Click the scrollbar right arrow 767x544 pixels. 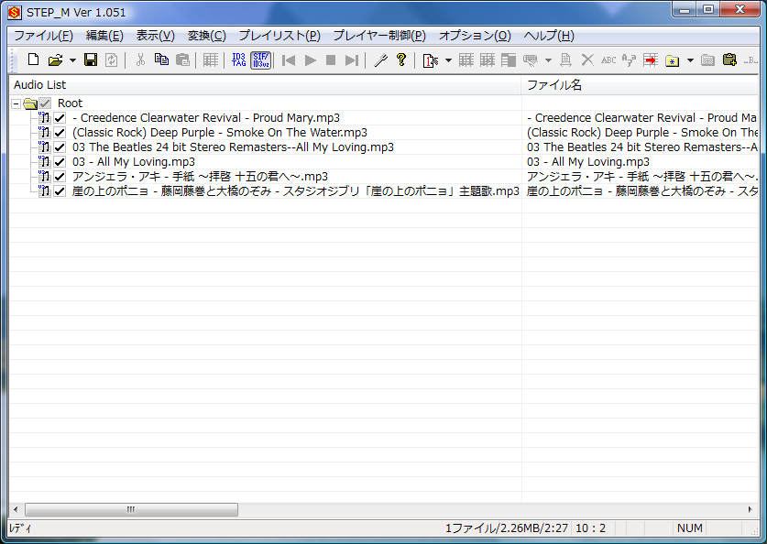pyautogui.click(x=750, y=509)
